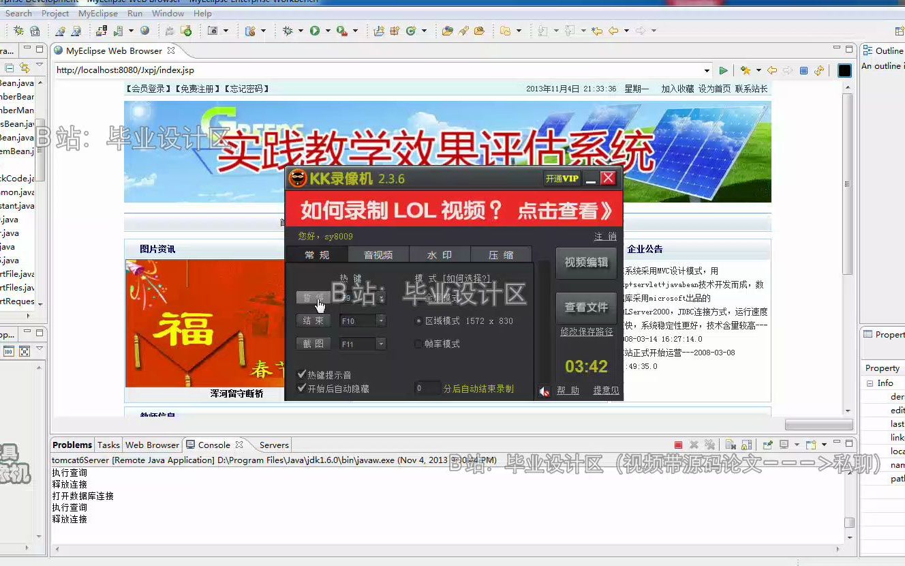Open the F11 hotkey dropdown for 截图
Screen dimensions: 905x566
[x=381, y=344]
